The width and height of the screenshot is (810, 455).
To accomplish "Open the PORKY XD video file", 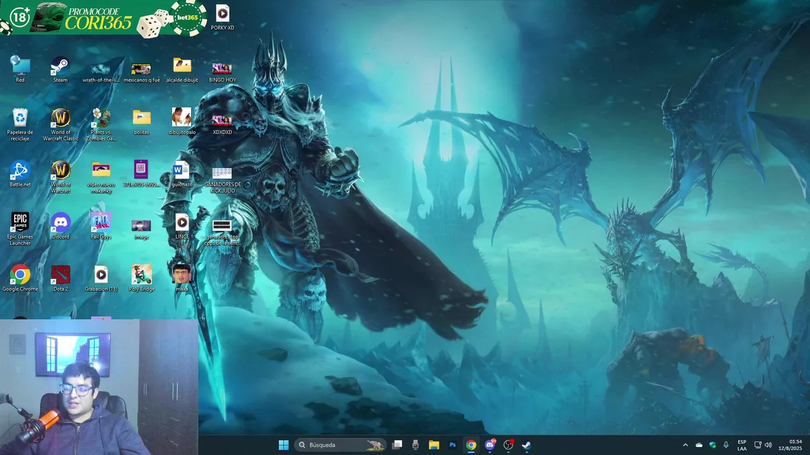I will (222, 17).
